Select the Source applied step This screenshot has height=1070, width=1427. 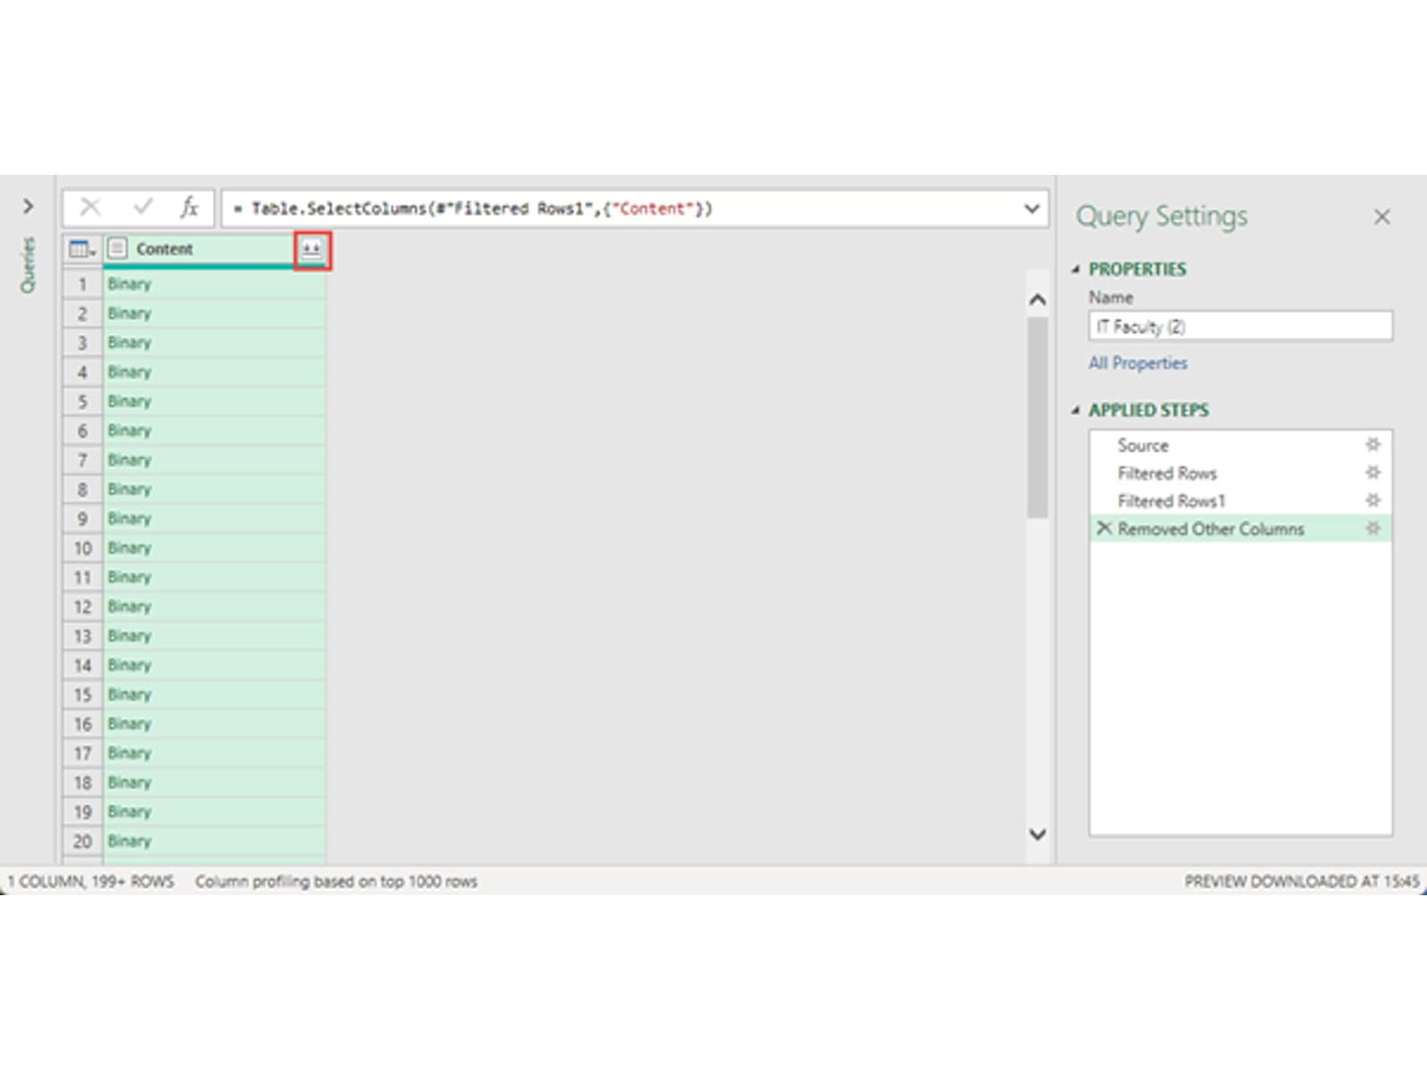(1142, 445)
